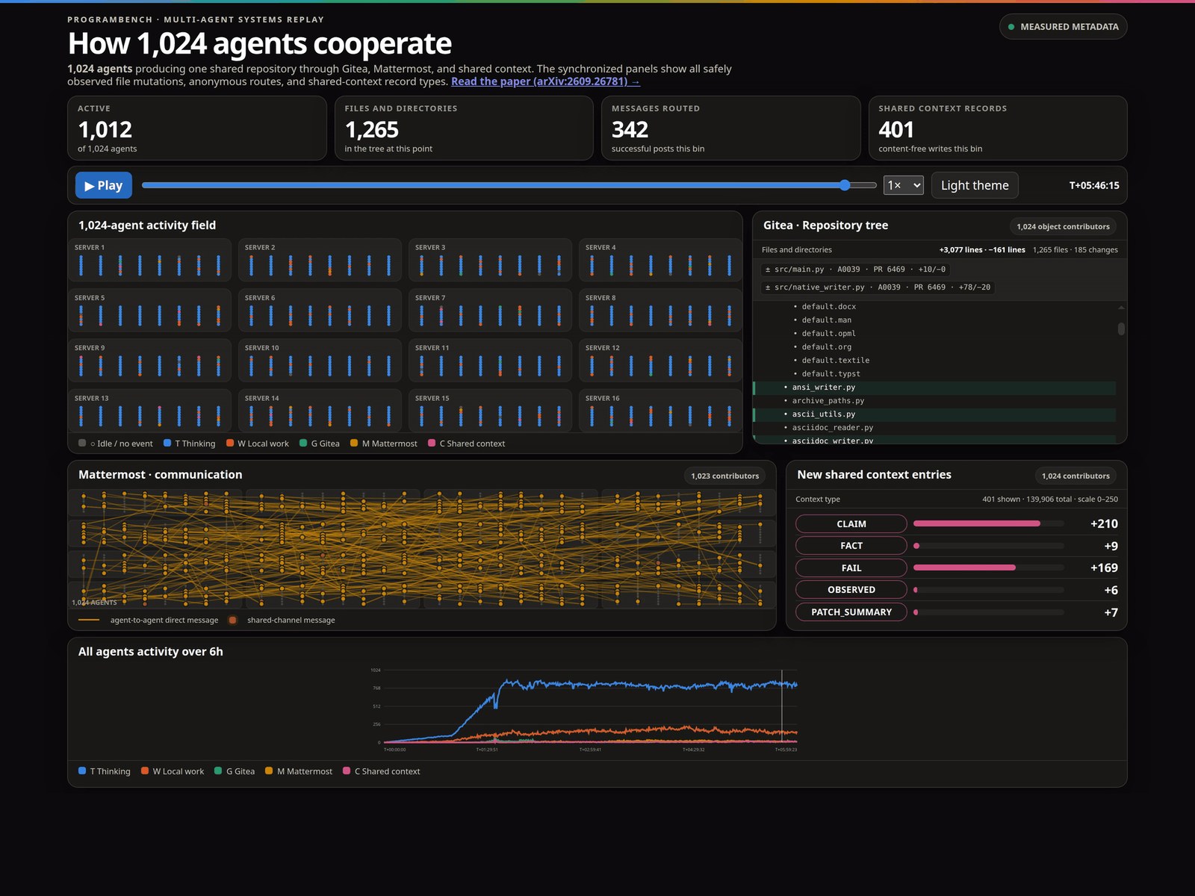Click the Messages Routed 342 stat card
Viewport: 1195px width, 896px height.
731,128
